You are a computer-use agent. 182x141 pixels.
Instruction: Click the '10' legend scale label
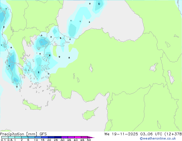click(x=36, y=140)
